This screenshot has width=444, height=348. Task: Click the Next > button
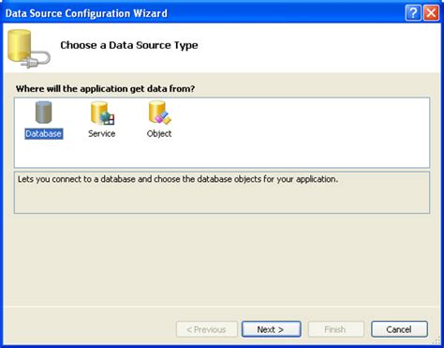coord(271,329)
